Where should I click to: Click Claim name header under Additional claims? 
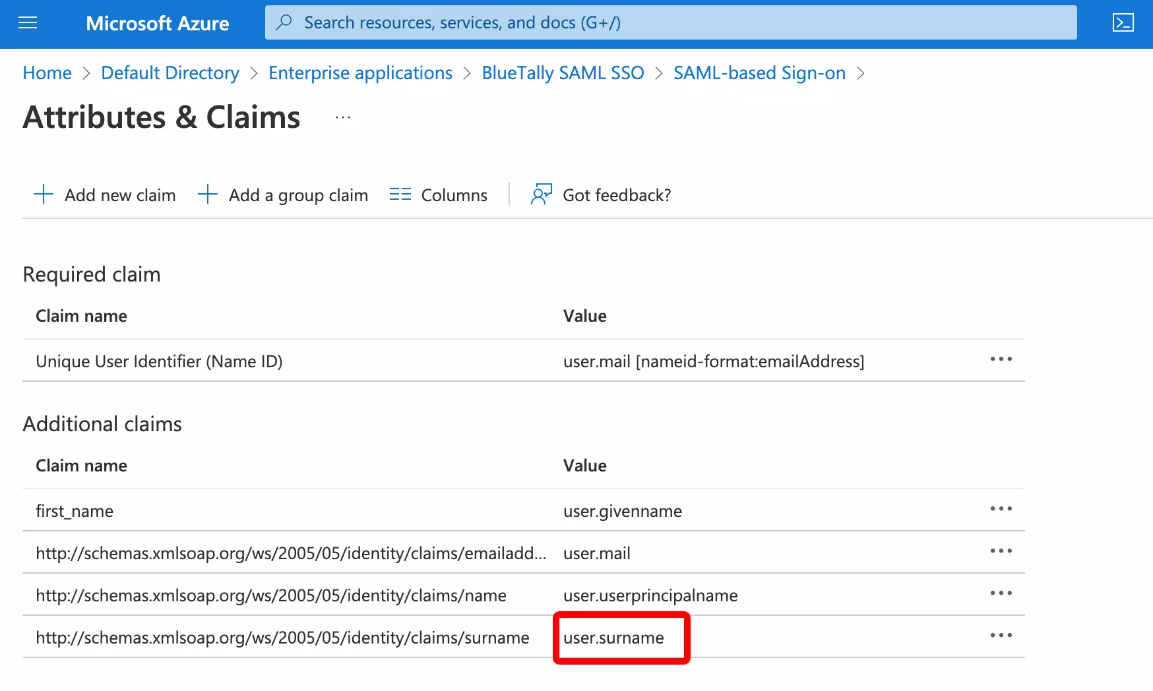point(81,466)
